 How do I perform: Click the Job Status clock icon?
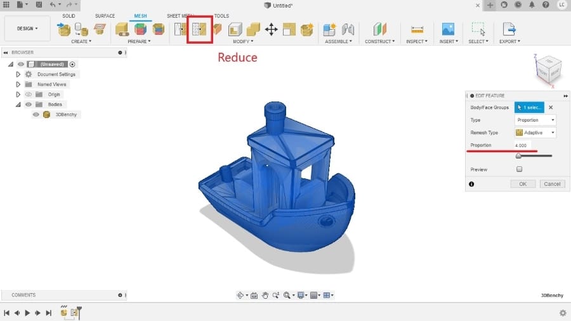pyautogui.click(x=518, y=4)
